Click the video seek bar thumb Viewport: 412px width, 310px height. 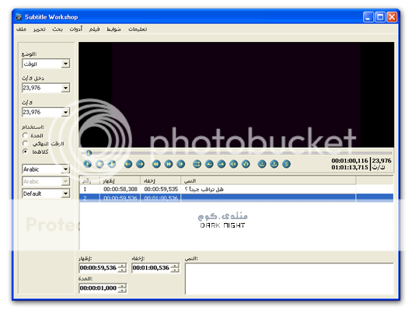(89, 152)
